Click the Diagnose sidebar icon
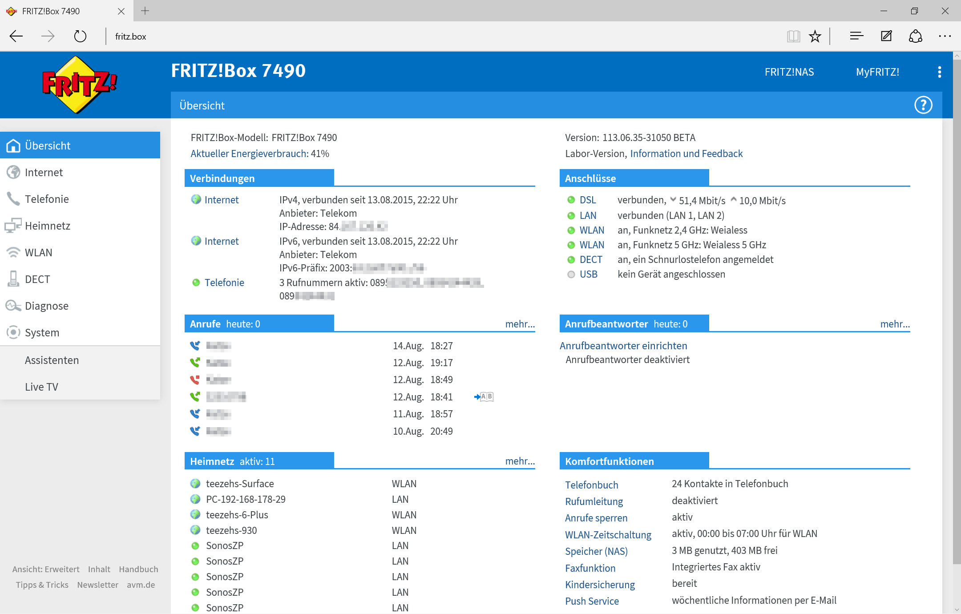Screen dimensions: 961x614 pos(13,306)
